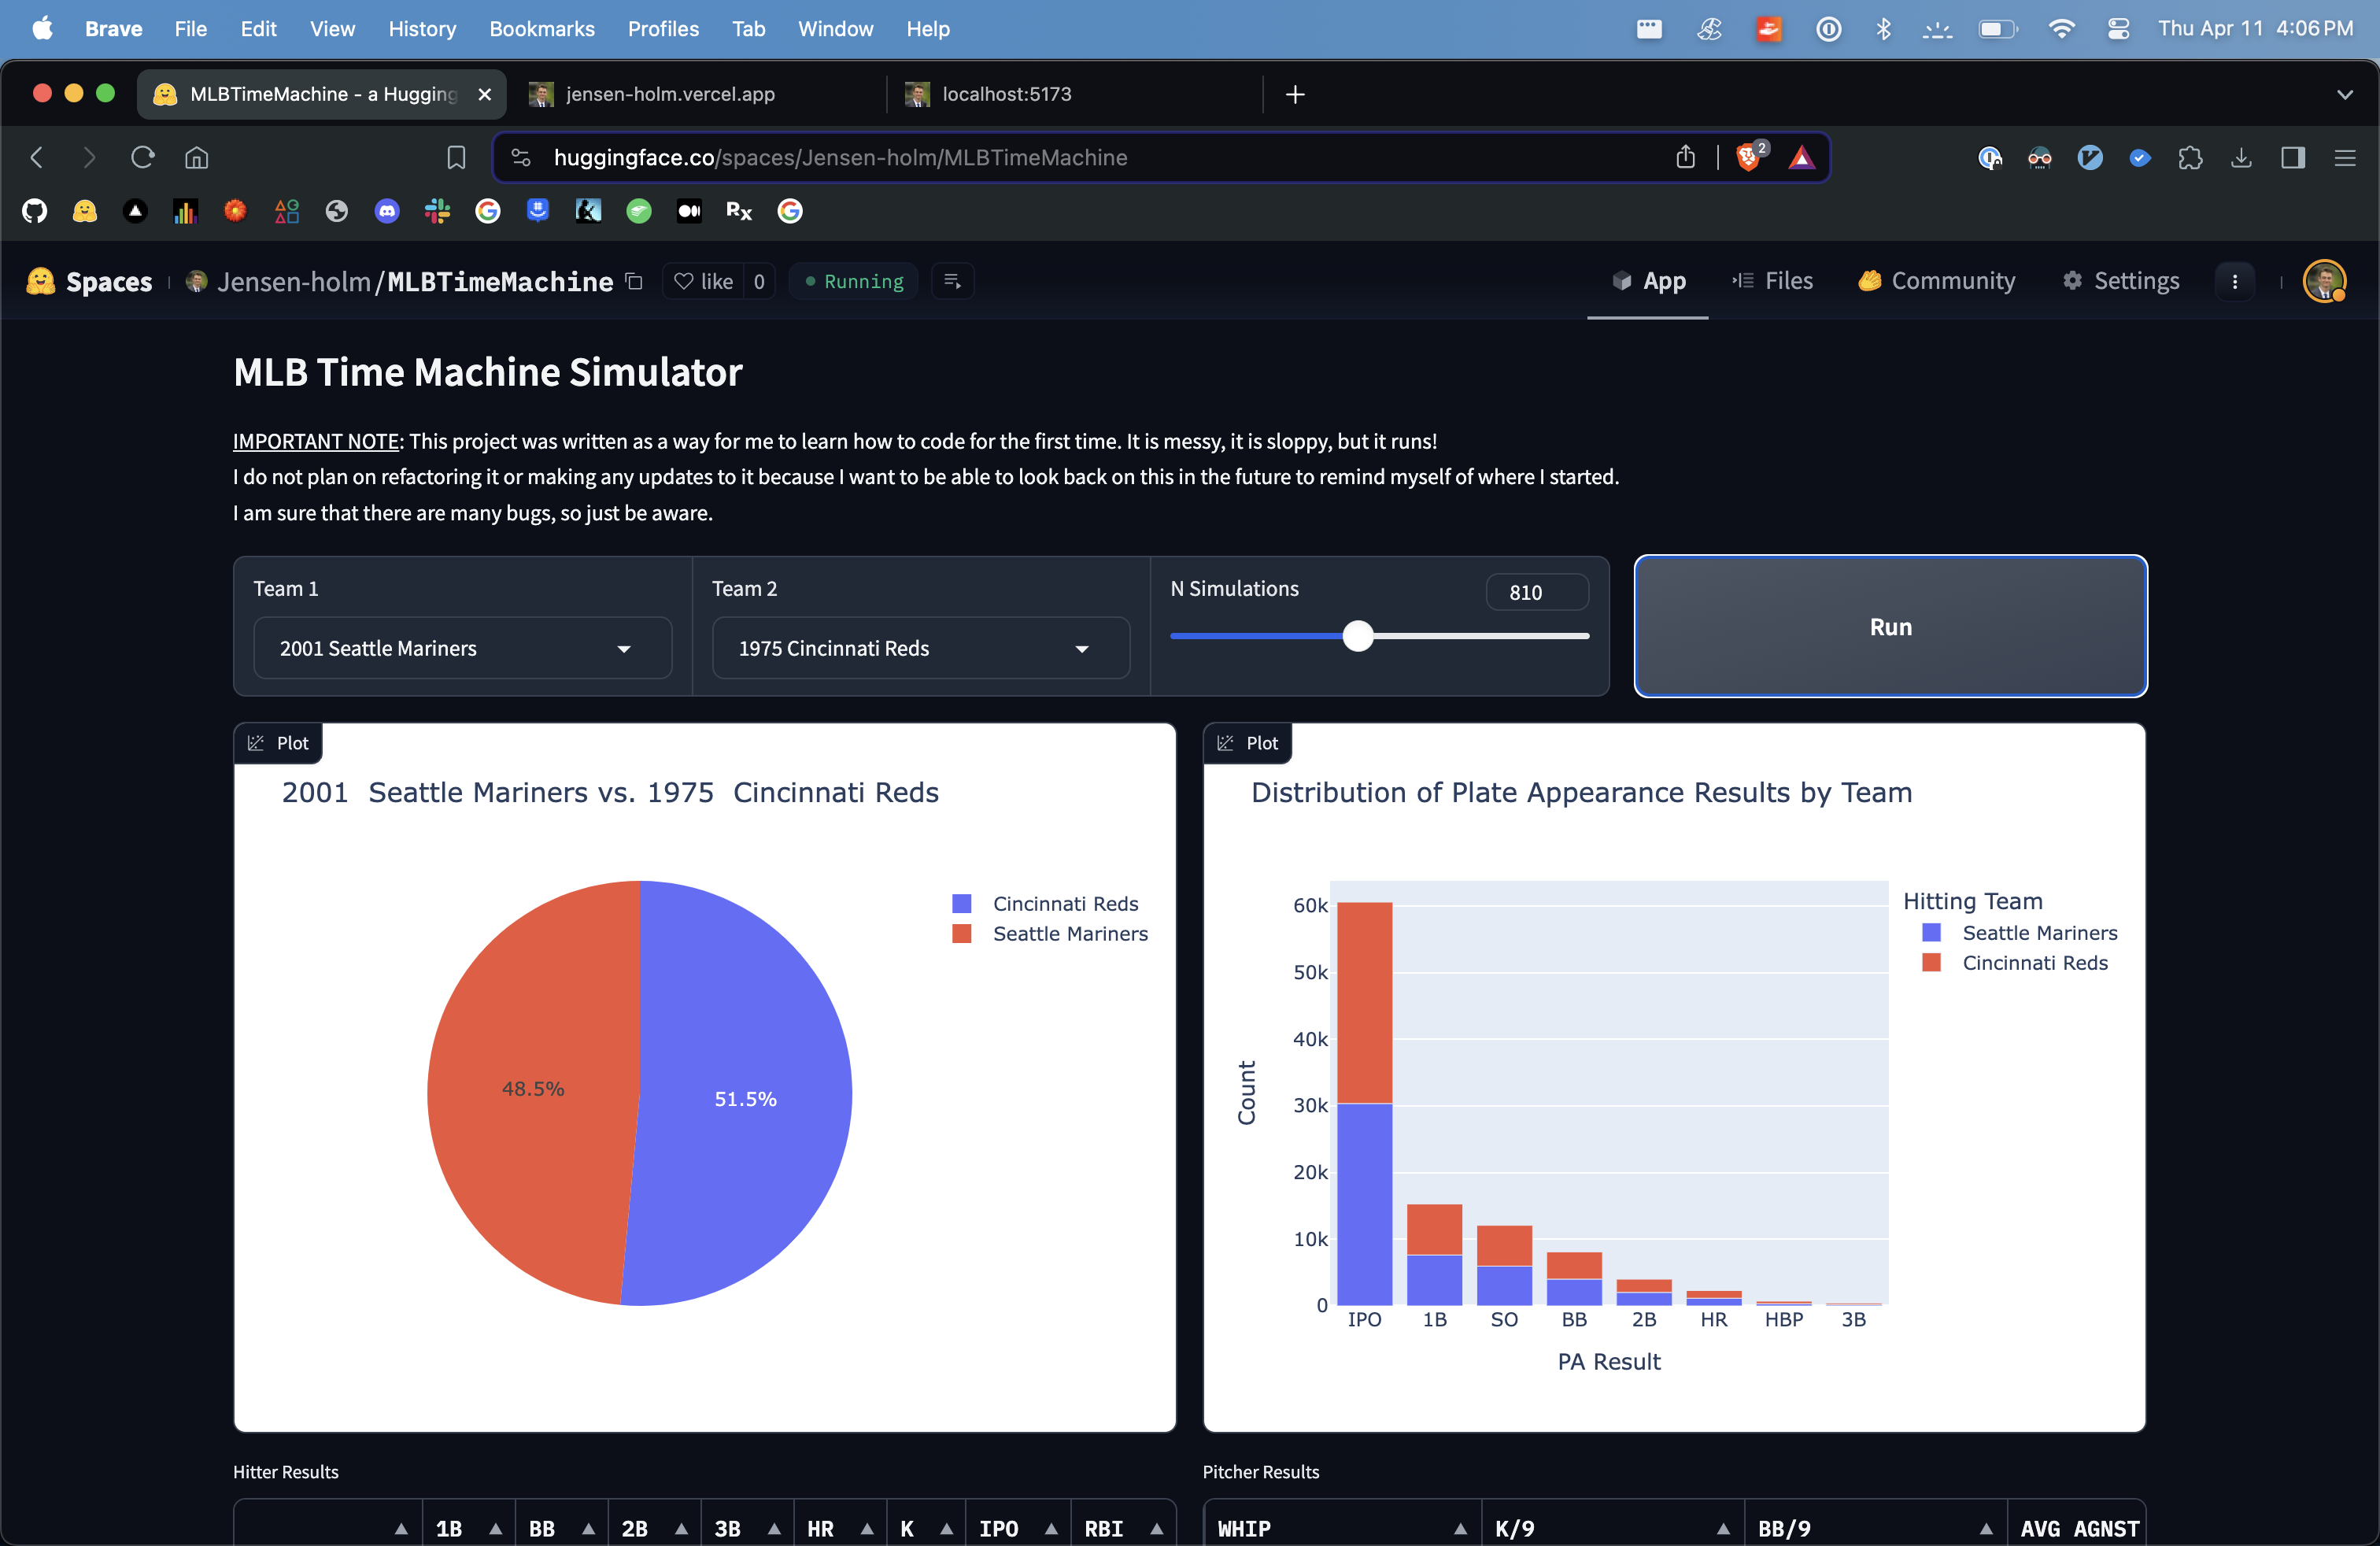Screen dimensions: 2380x1546
Task: Click the user profile avatar
Action: click(x=2324, y=281)
